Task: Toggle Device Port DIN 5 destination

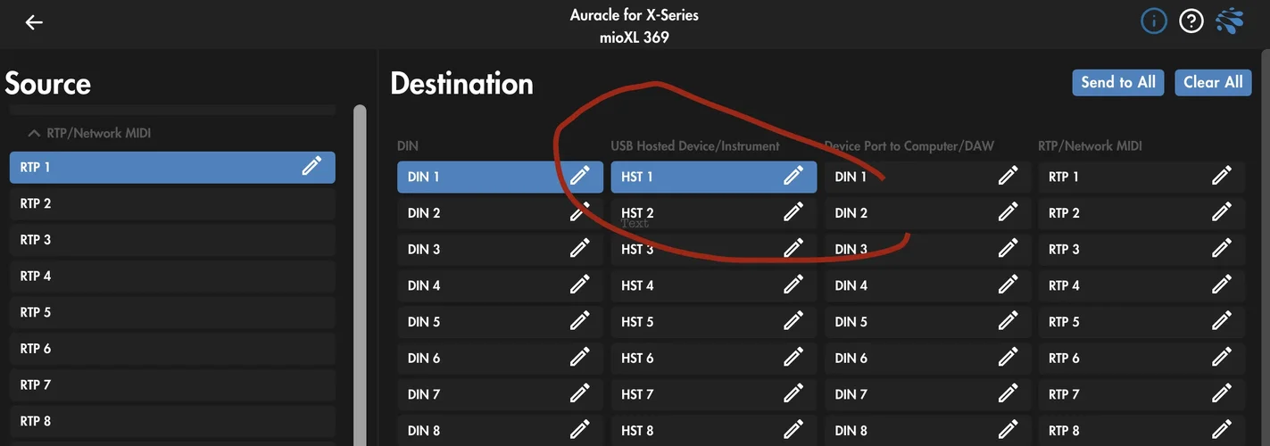Action: click(x=901, y=322)
